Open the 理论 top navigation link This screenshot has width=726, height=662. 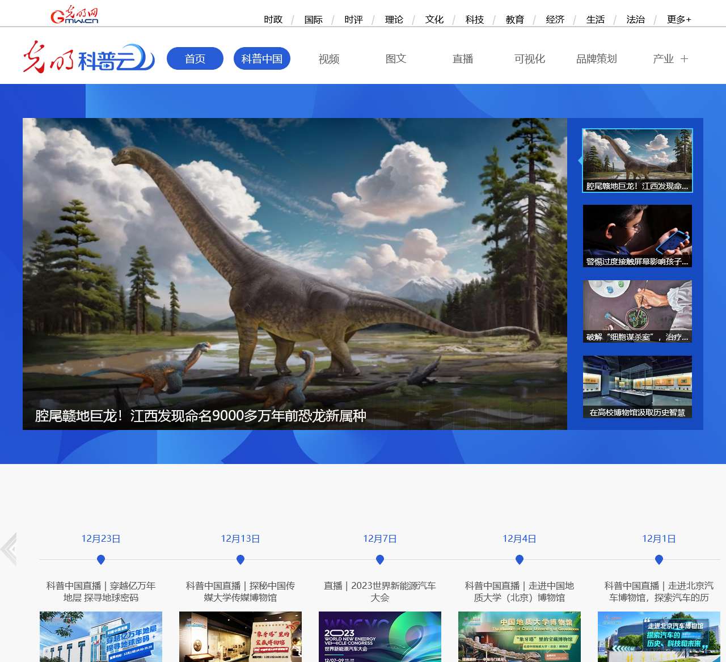click(394, 19)
